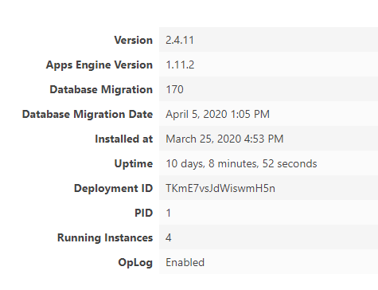This screenshot has width=378, height=290.
Task: Click the Database Migration label
Action: click(101, 90)
